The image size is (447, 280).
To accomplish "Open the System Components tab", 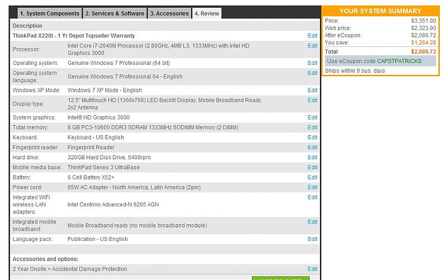I will [49, 13].
